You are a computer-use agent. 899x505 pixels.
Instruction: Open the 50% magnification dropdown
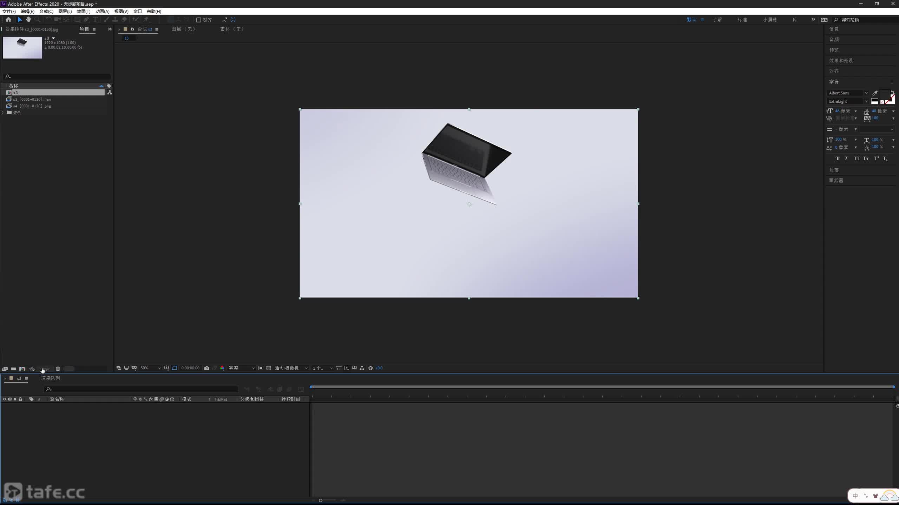pos(150,368)
